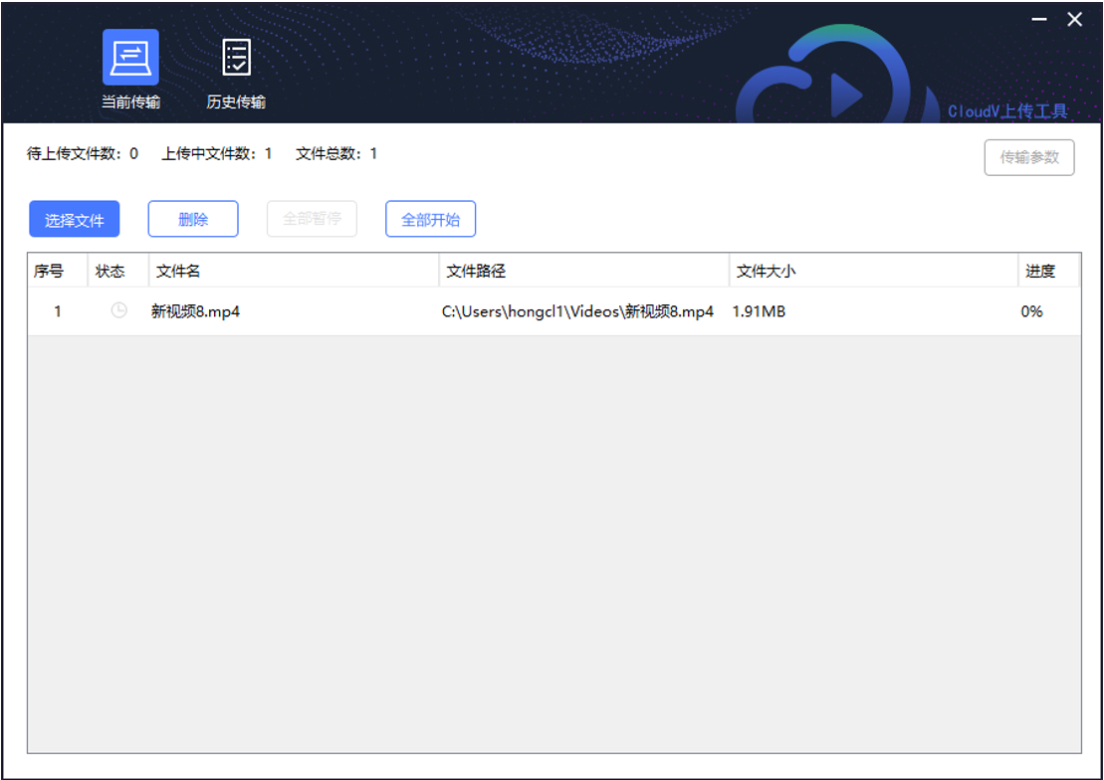
Task: Switch to the 历史传输 history tab
Action: [x=236, y=74]
